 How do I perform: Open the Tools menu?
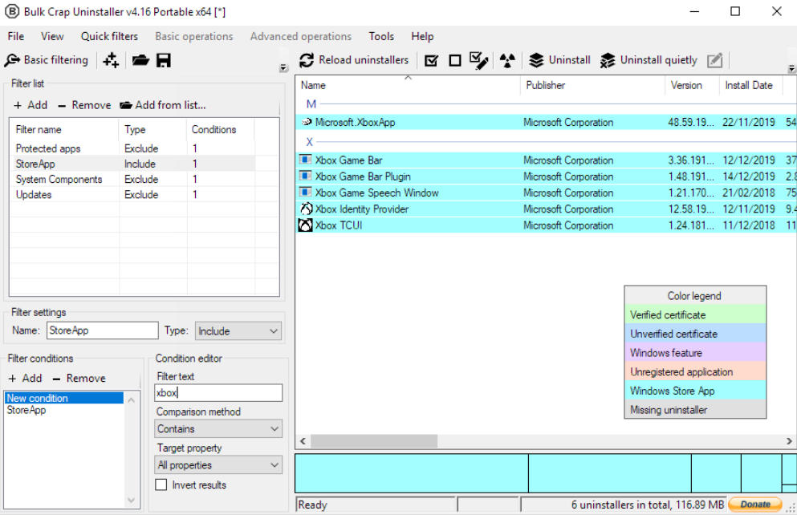pyautogui.click(x=381, y=37)
